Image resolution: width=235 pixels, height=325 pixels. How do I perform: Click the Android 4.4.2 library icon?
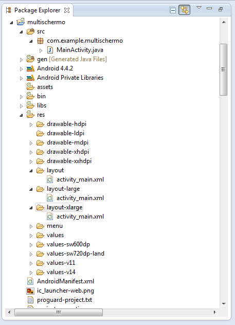(x=30, y=68)
